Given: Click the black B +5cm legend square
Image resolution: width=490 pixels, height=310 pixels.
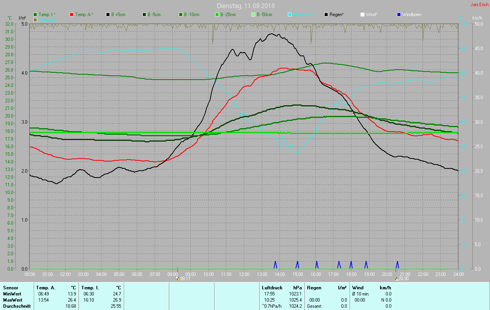Looking at the screenshot, I should (108, 15).
